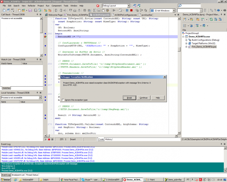This screenshot has width=227, height=182.
Task: Tick the Ignore this exception type checkbox
Action: (x=63, y=100)
